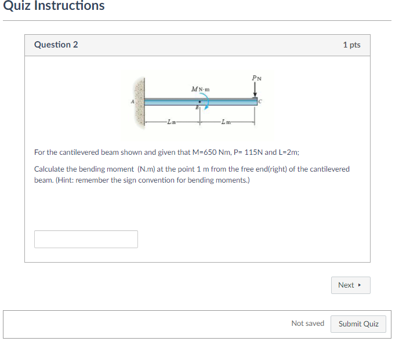Click the blue cantilevered beam body
The image size is (399, 345).
[201, 102]
